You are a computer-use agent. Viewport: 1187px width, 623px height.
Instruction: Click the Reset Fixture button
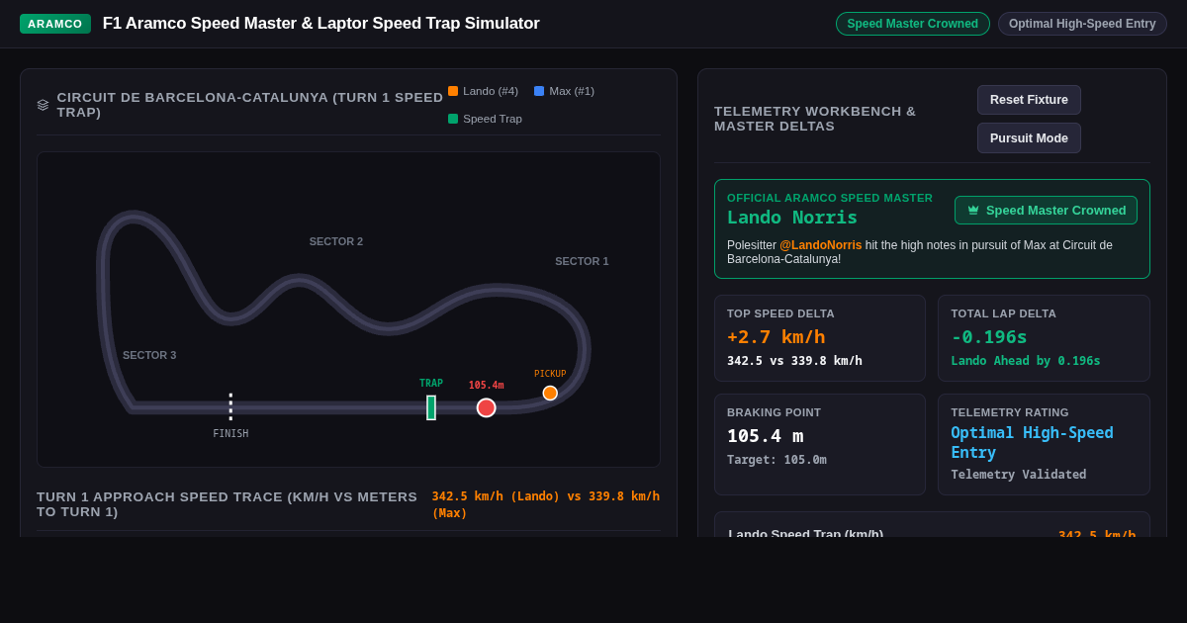1029,100
